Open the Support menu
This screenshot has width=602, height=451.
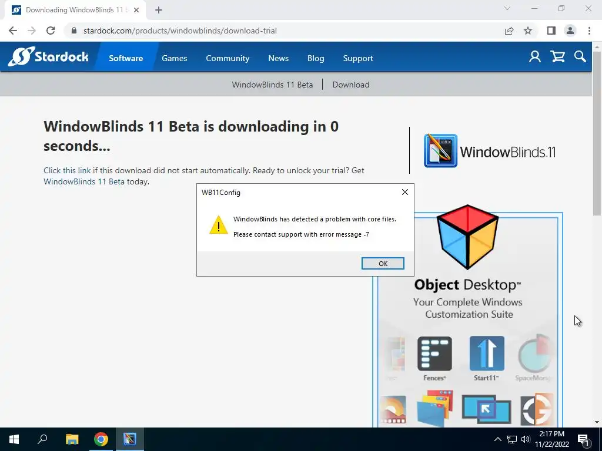click(358, 58)
